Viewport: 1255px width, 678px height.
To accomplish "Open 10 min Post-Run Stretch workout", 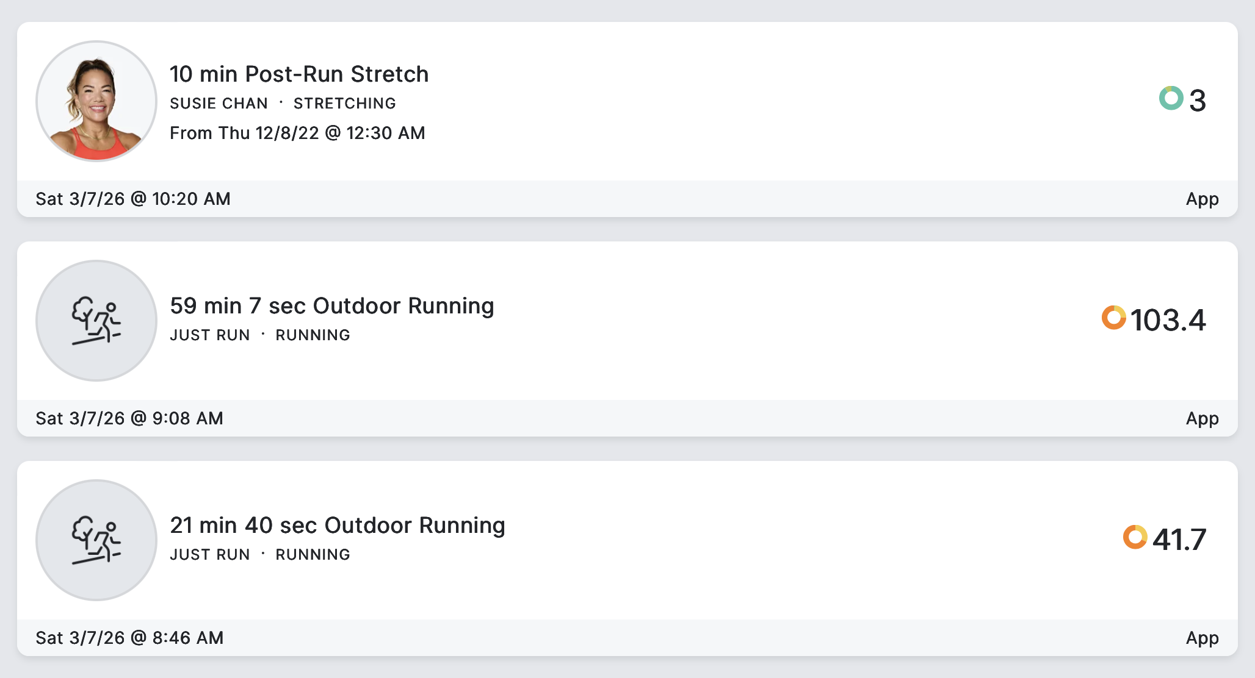I will (299, 74).
